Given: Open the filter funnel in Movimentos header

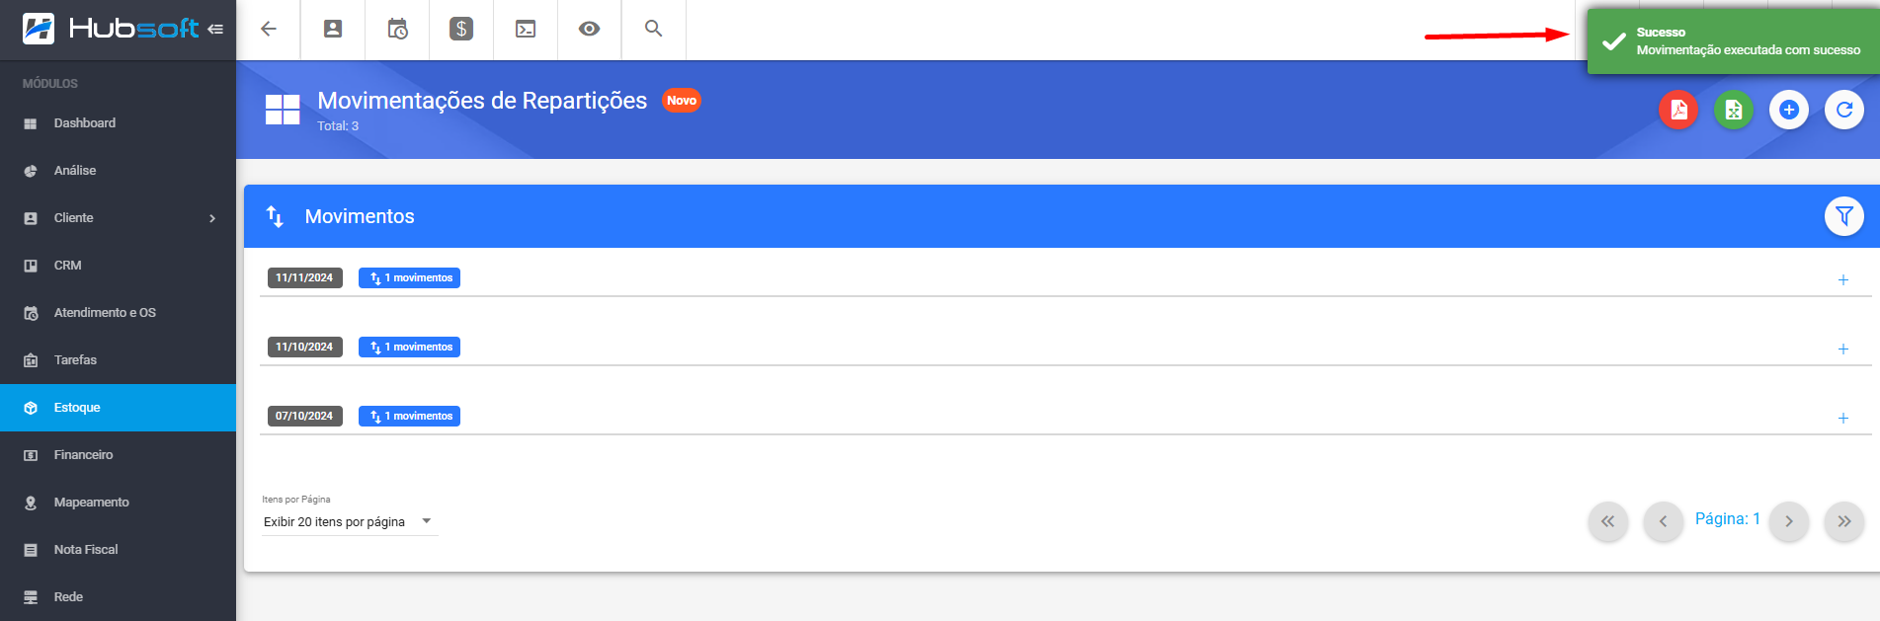Looking at the screenshot, I should 1844,216.
